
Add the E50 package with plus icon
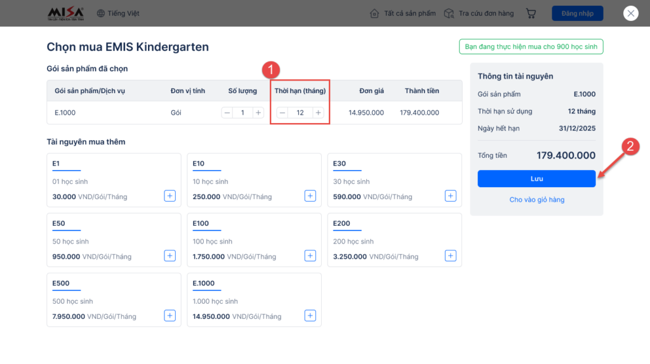[170, 256]
